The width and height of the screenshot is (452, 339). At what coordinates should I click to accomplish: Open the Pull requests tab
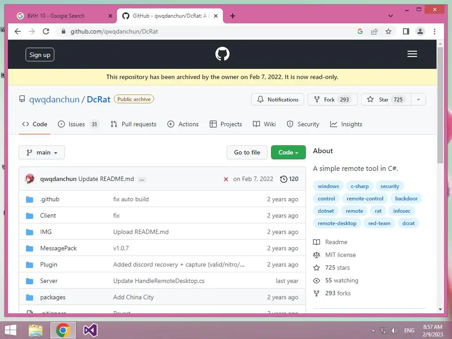(x=133, y=124)
